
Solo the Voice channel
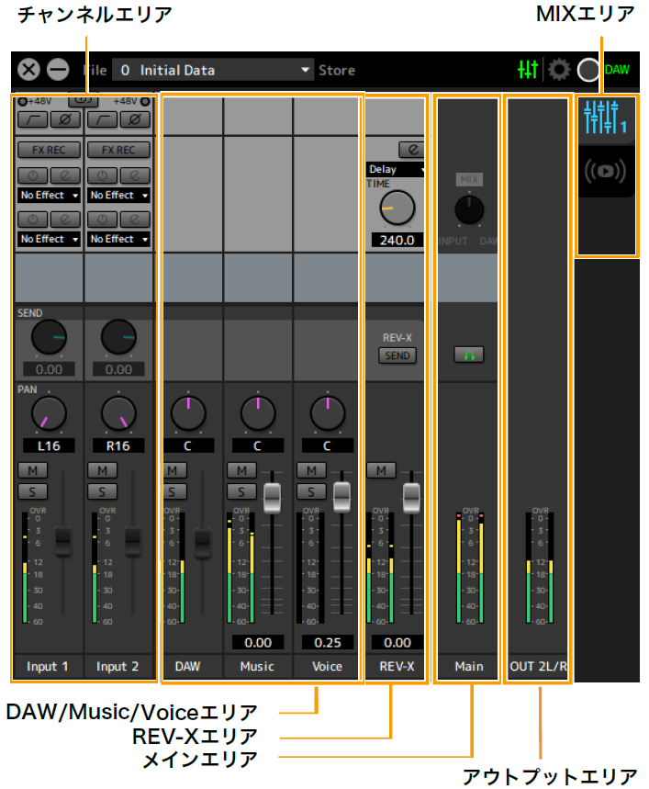(311, 491)
